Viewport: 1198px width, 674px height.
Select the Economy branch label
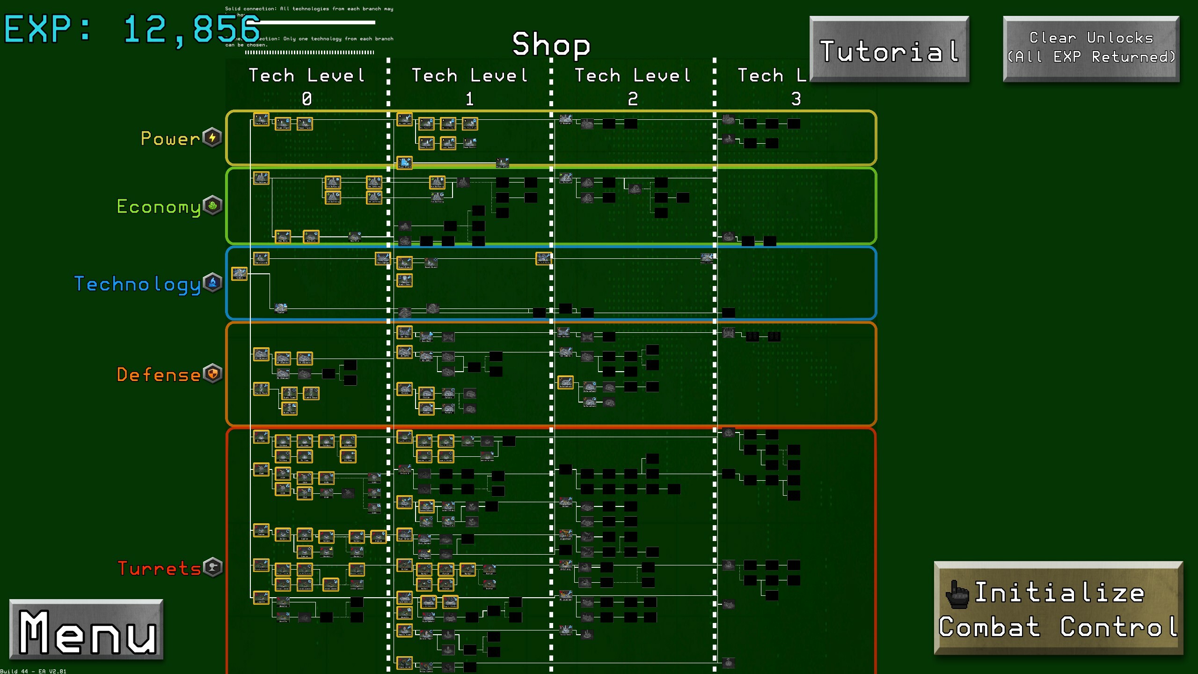pyautogui.click(x=159, y=207)
